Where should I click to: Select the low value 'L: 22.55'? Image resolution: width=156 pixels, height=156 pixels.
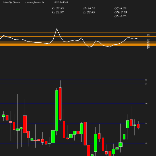[x=89, y=12]
